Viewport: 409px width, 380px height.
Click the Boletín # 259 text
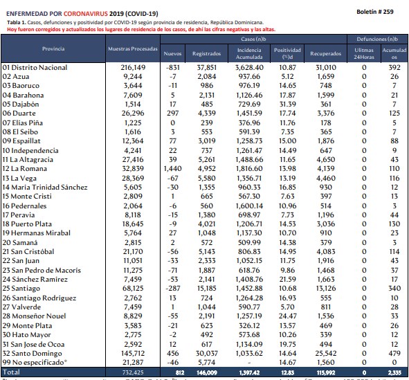tap(375, 12)
